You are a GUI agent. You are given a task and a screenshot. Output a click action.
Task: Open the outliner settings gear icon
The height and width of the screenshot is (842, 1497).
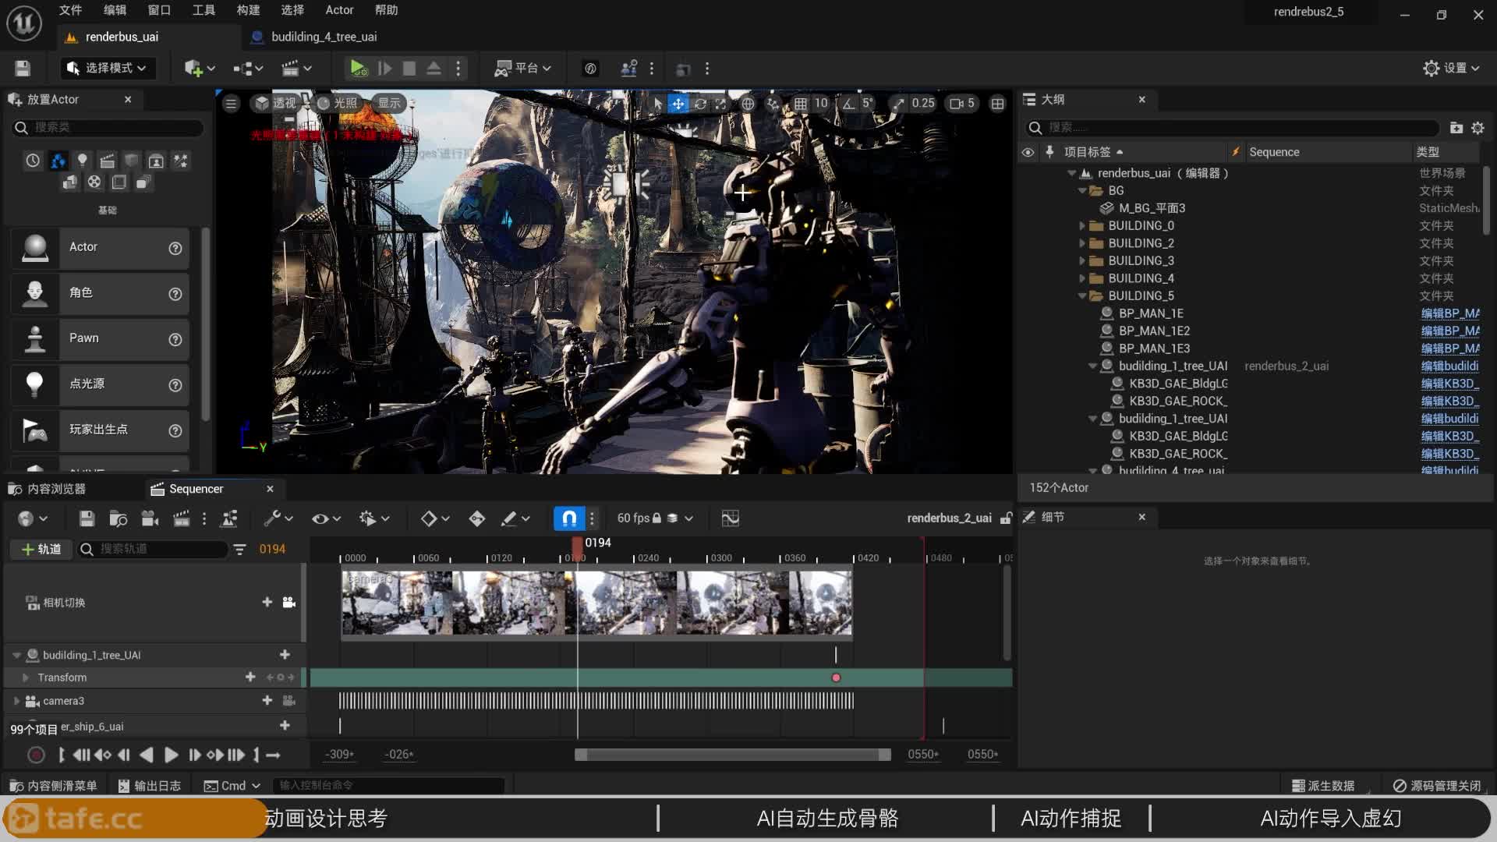pyautogui.click(x=1478, y=127)
